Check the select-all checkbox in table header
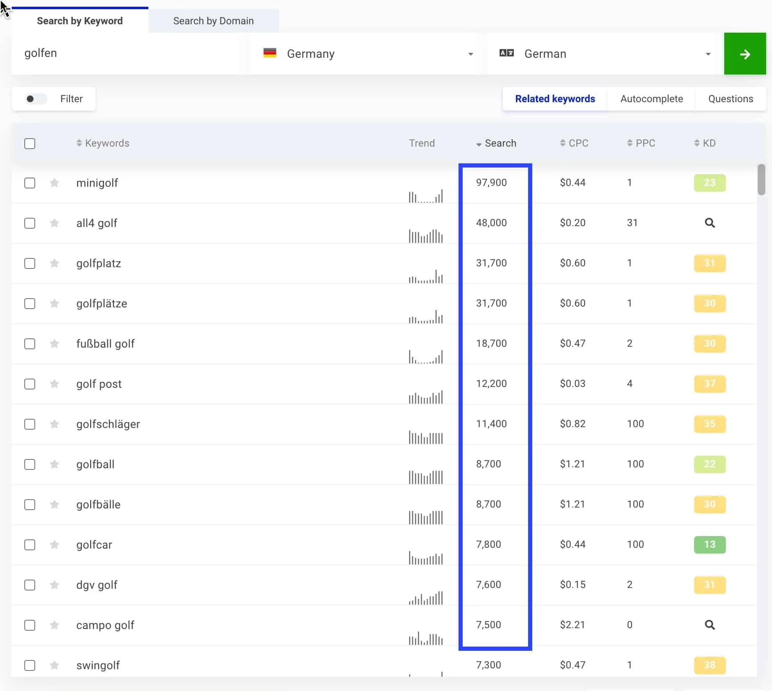 click(x=30, y=144)
